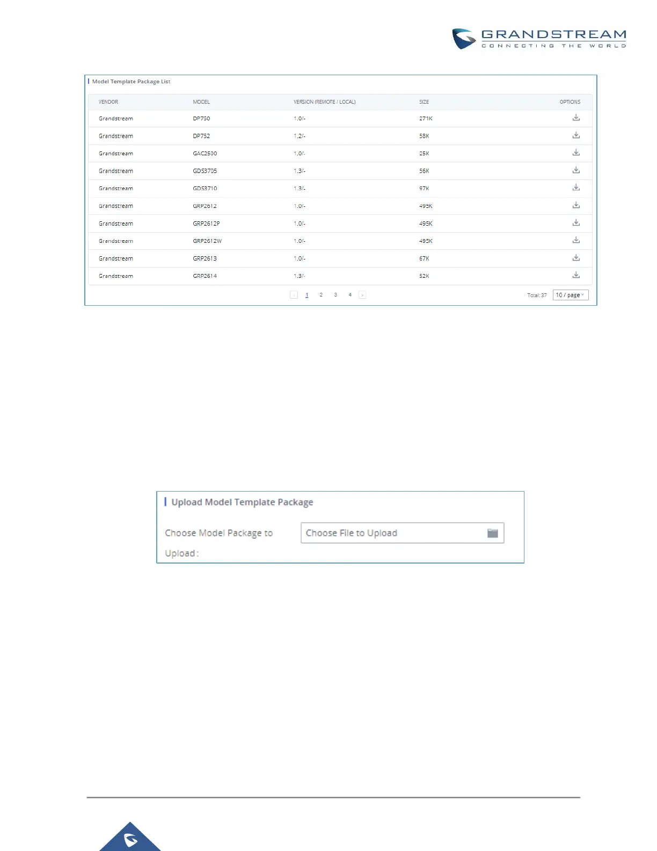Go to page 3 of the list

(335, 295)
